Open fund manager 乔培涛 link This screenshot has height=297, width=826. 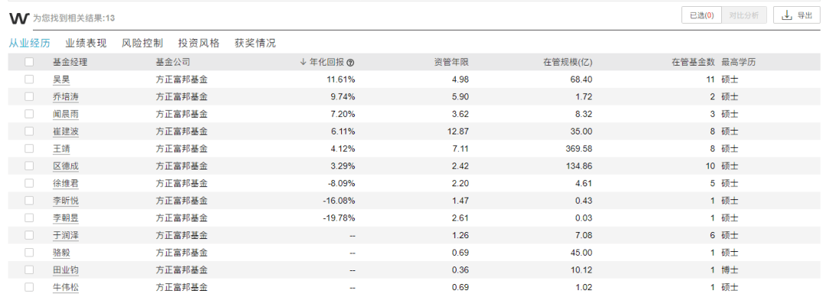coord(66,97)
